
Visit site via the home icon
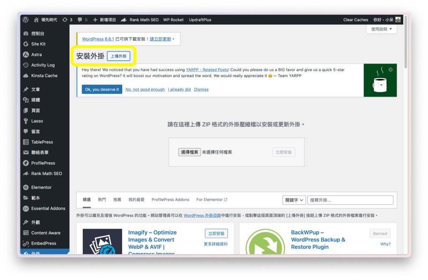point(36,20)
